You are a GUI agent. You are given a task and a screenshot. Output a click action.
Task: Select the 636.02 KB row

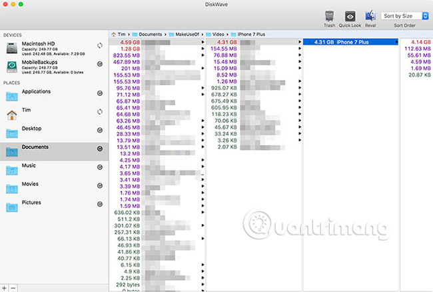157,213
